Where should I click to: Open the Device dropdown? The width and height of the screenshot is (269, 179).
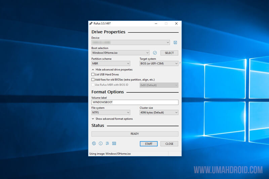pos(130,42)
